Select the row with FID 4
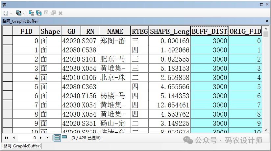Screen dimensions: 271x151 [x=7, y=78]
